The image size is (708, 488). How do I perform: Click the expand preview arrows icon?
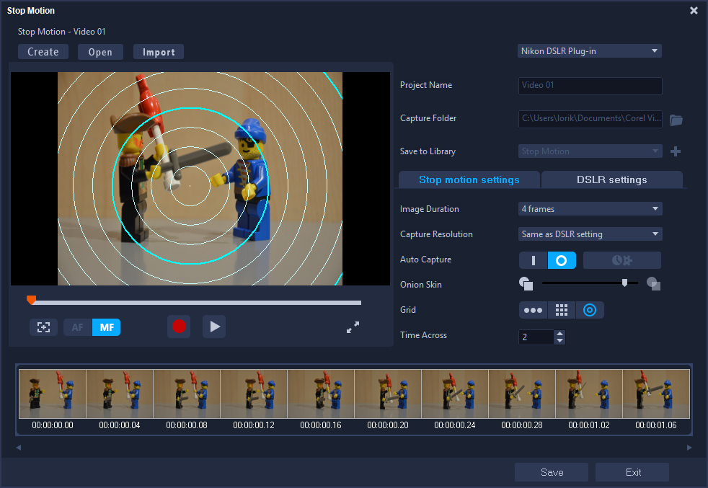(353, 327)
